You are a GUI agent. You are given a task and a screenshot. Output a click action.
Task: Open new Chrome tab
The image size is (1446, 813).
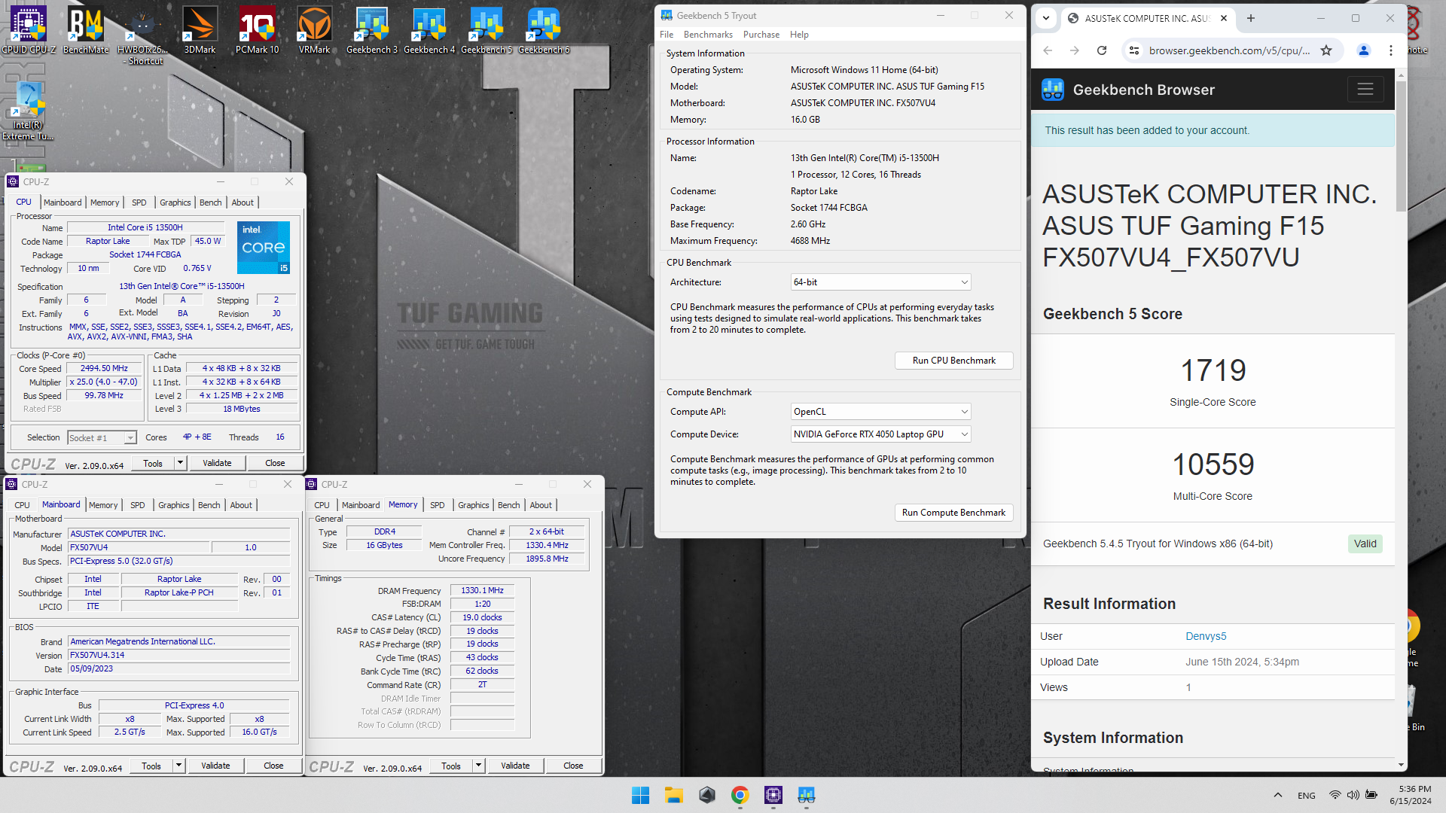(1251, 18)
